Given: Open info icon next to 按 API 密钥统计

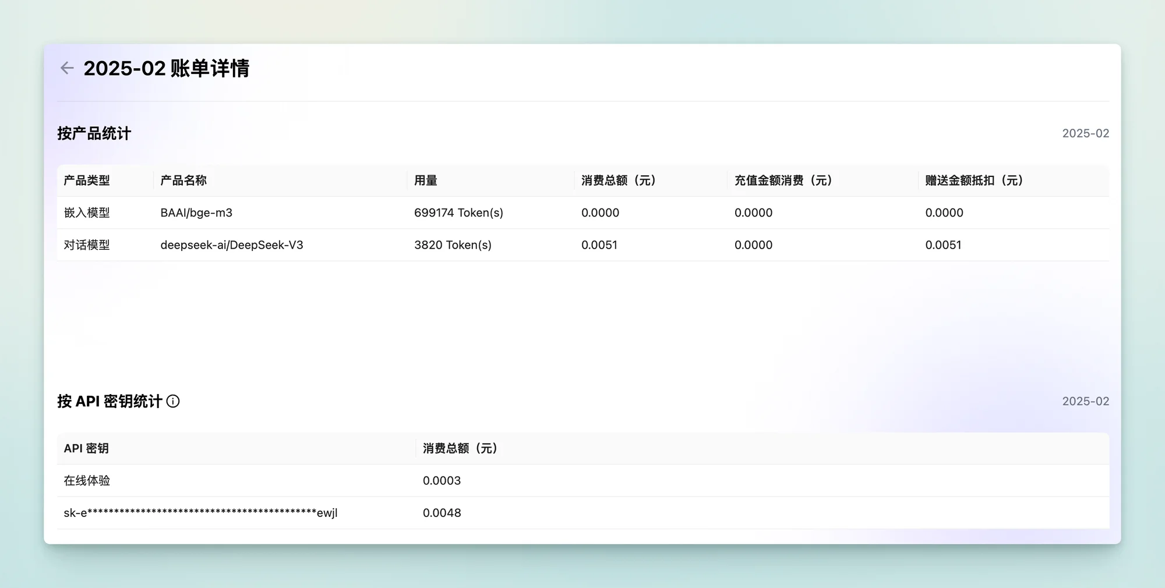Looking at the screenshot, I should coord(173,401).
